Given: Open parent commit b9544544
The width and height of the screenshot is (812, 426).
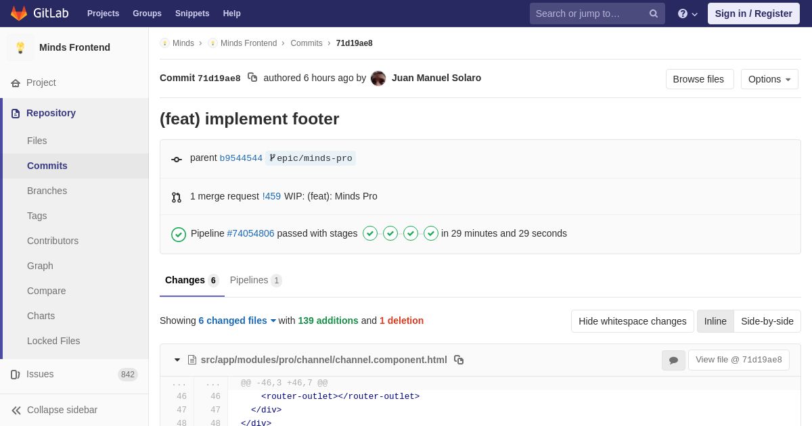Looking at the screenshot, I should (x=241, y=158).
